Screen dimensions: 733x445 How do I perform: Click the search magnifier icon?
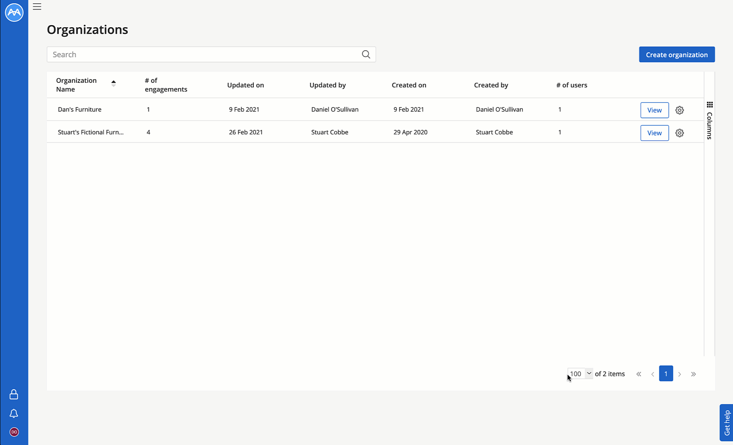pos(366,54)
